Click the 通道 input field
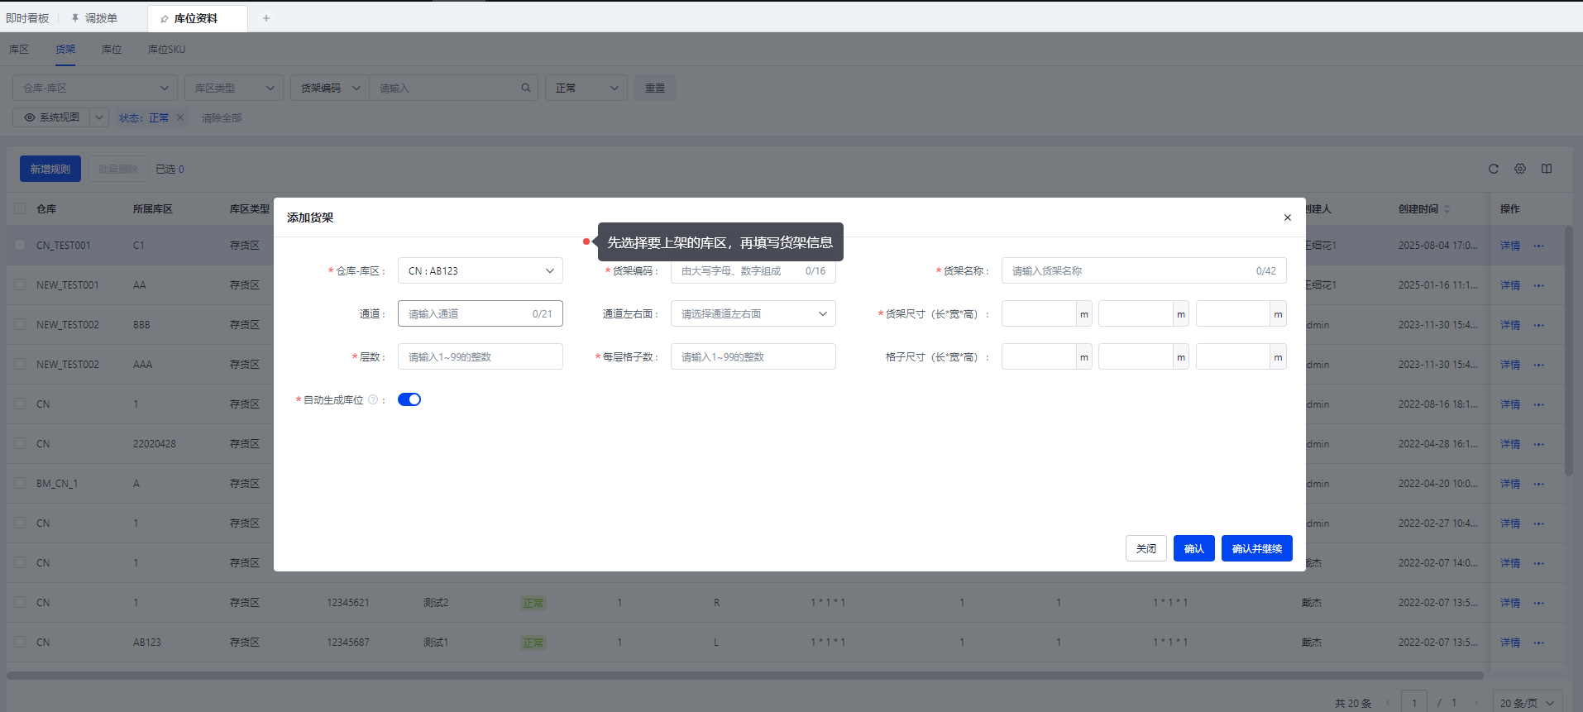The image size is (1583, 712). (481, 313)
